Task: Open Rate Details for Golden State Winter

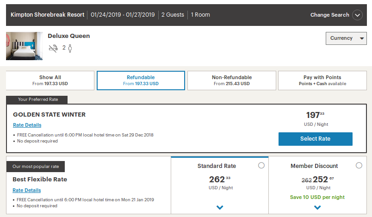Action: (27, 125)
